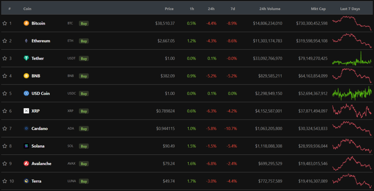Sort by the Mkt Cap column header

(x=319, y=9)
